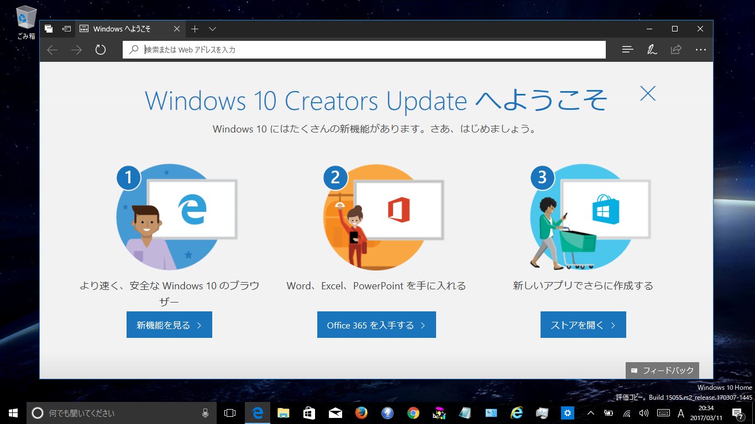Click the Word、Excel、PowerPoint を手に入れる caption
Viewport: 755px width, 424px height.
(x=376, y=286)
